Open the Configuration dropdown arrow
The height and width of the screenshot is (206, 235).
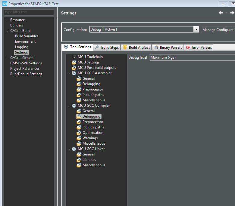coord(196,29)
